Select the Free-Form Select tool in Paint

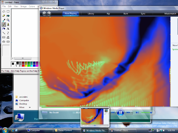pyautogui.click(x=4, y=11)
